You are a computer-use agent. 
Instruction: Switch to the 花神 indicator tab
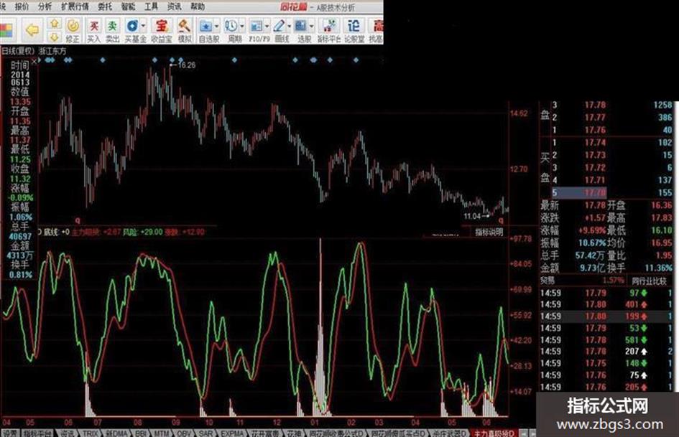(294, 433)
